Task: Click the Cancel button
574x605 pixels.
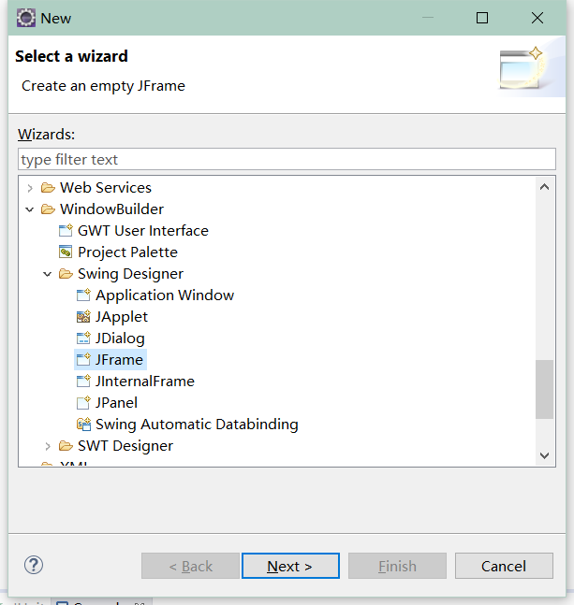Action: 504,566
